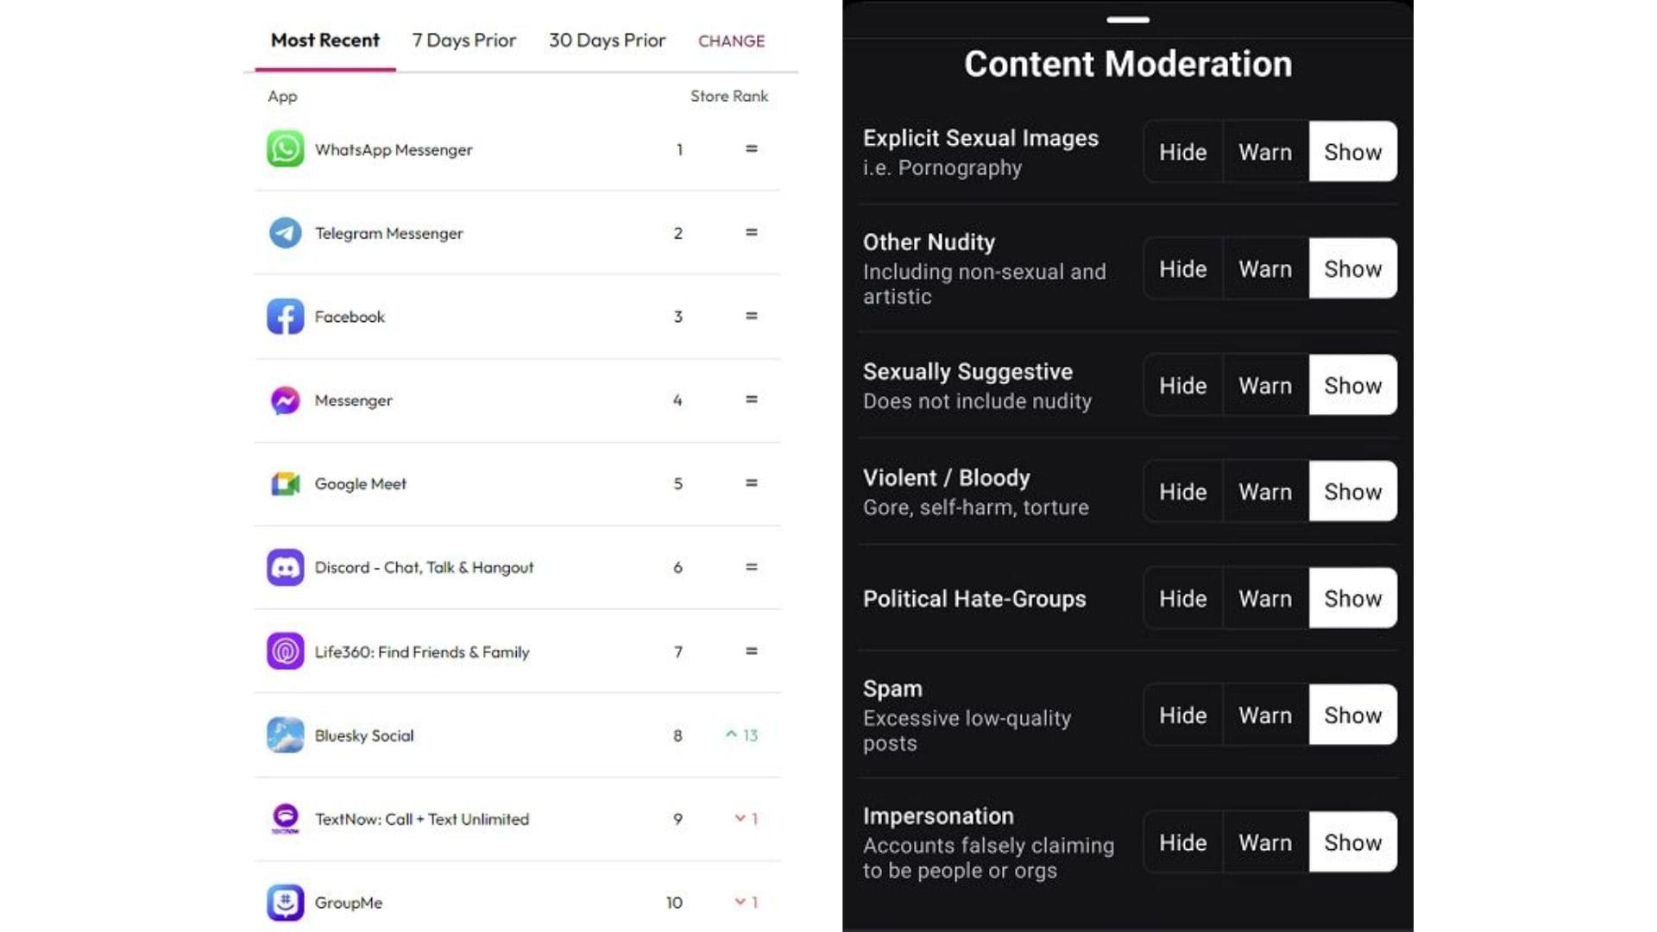Choose Warn for Violent / Bloody content
The height and width of the screenshot is (932, 1657).
(x=1265, y=492)
